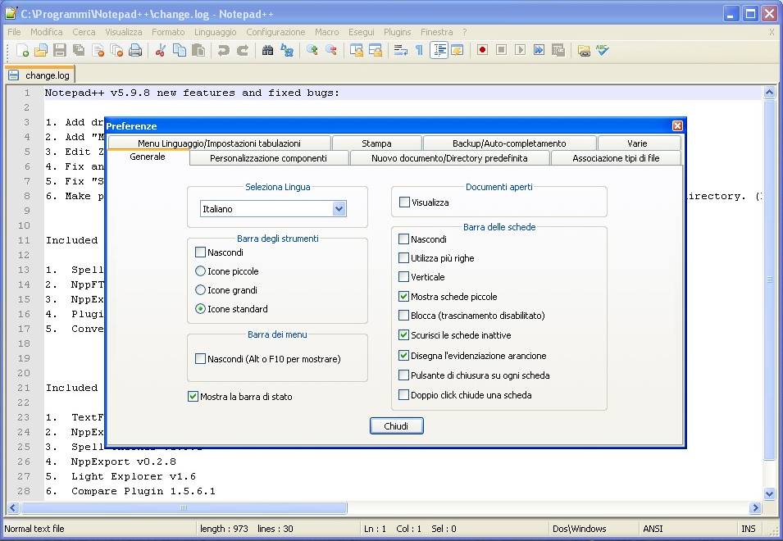Screen dimensions: 783x541
Task: Click the horizontal scrollbar right arrow
Action: (x=755, y=508)
